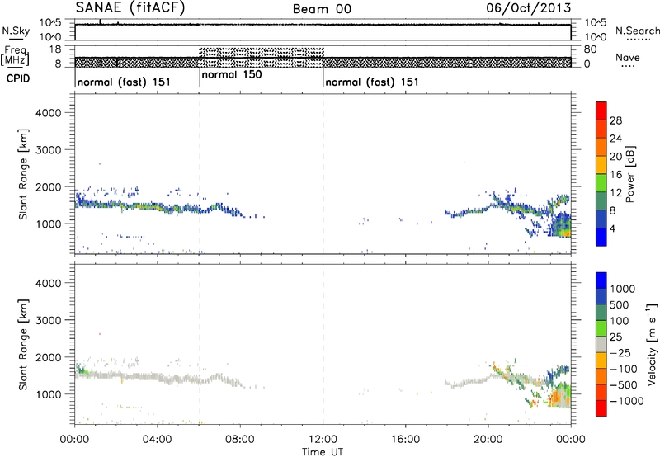
Task: Click the 3000 range tick on the velocity panel
Action: click(x=49, y=320)
